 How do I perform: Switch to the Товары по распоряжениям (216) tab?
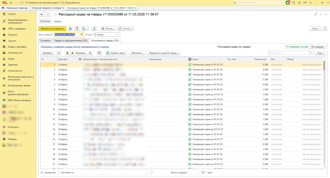pos(71,41)
